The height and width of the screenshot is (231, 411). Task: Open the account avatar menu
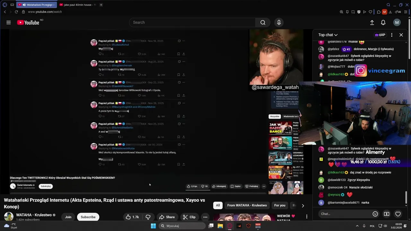coord(397,22)
